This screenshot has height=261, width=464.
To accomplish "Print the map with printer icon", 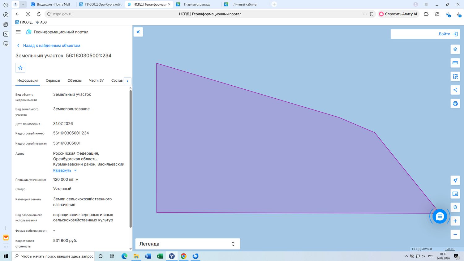I will [x=455, y=104].
